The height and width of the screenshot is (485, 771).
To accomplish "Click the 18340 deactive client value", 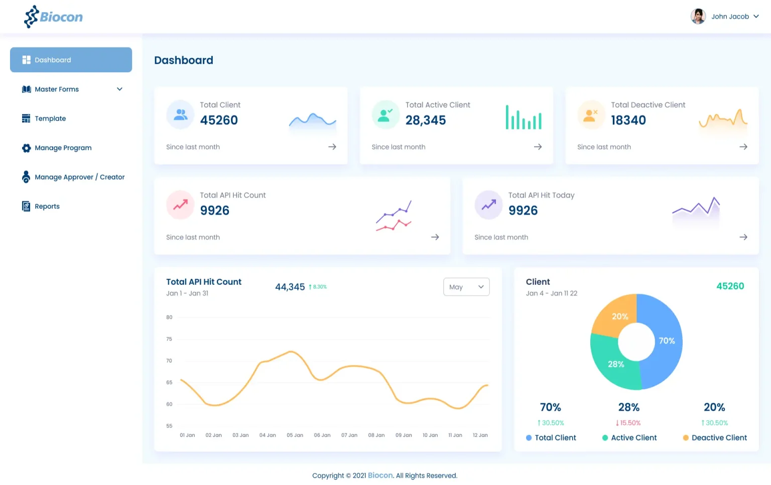I will [628, 120].
